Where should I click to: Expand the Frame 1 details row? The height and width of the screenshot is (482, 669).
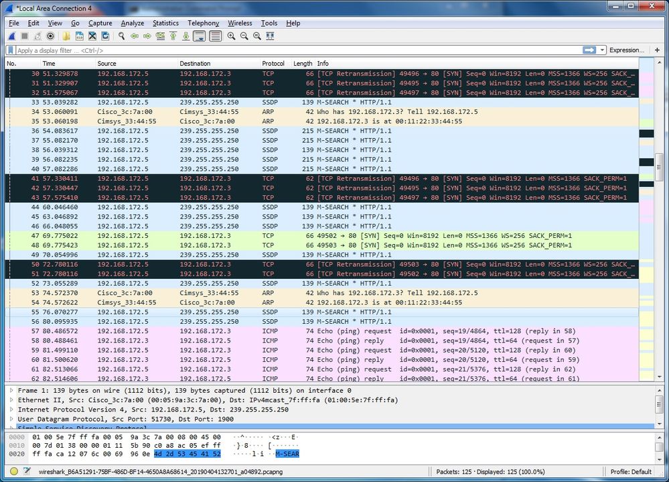coord(12,390)
